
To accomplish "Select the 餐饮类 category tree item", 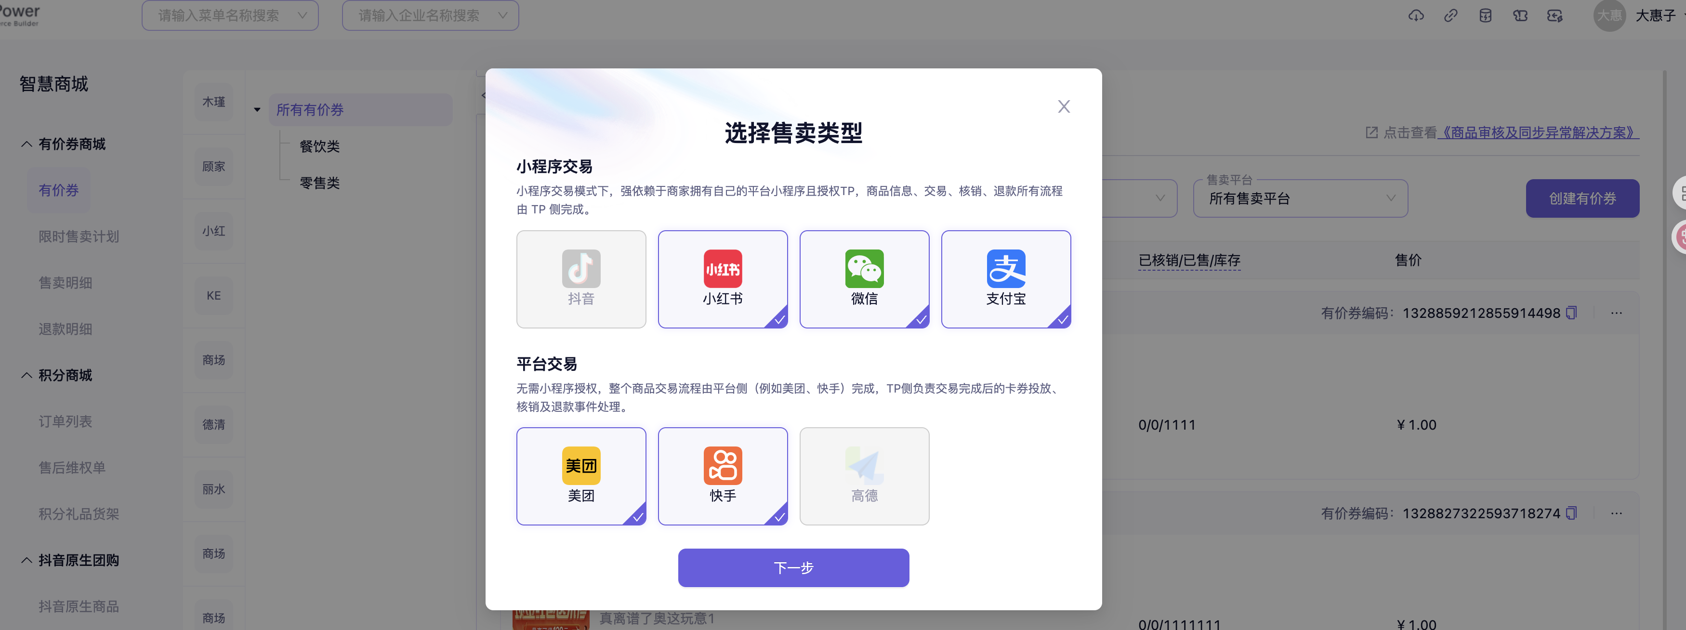I will 319,146.
